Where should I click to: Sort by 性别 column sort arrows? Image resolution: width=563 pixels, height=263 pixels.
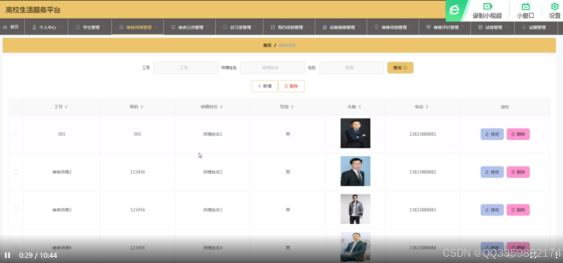(x=292, y=107)
